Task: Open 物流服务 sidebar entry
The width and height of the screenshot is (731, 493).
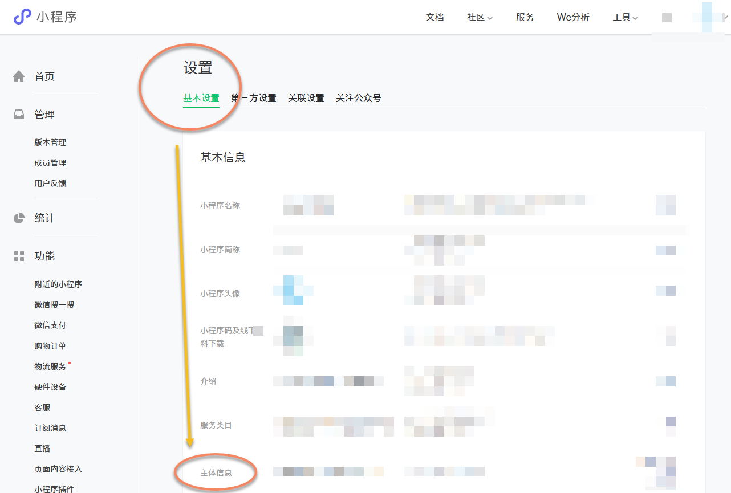Action: 50,366
